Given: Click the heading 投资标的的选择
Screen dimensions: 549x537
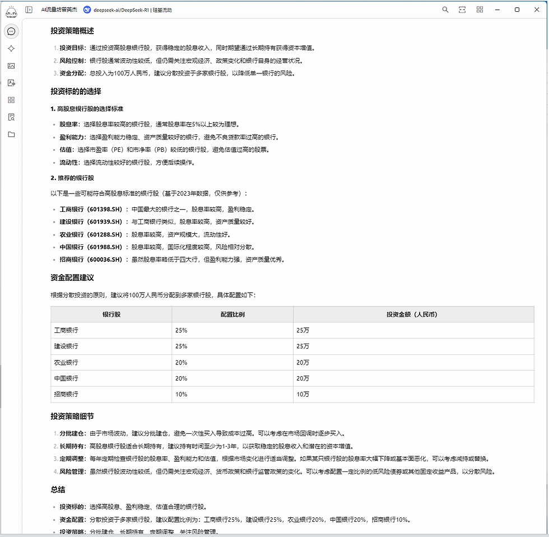Looking at the screenshot, I should 76,91.
